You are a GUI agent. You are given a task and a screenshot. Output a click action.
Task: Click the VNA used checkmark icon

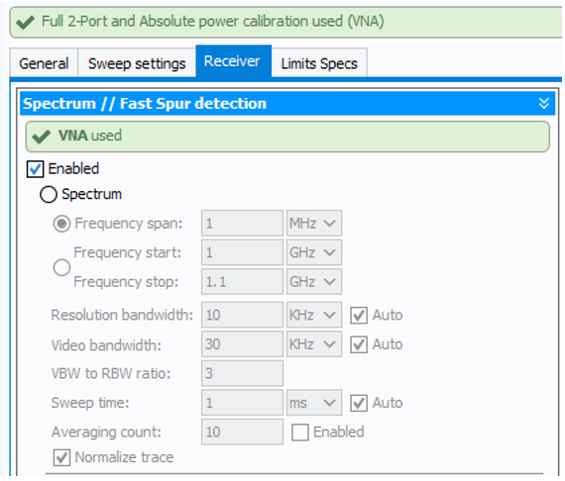click(x=41, y=137)
